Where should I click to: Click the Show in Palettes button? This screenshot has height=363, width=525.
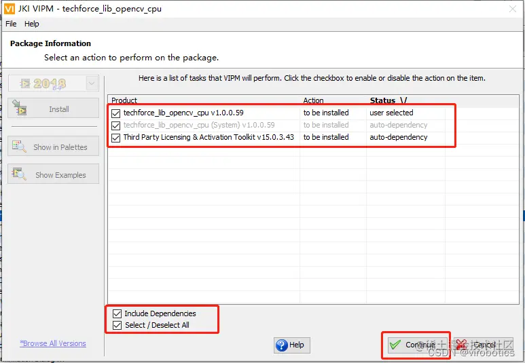(x=53, y=146)
